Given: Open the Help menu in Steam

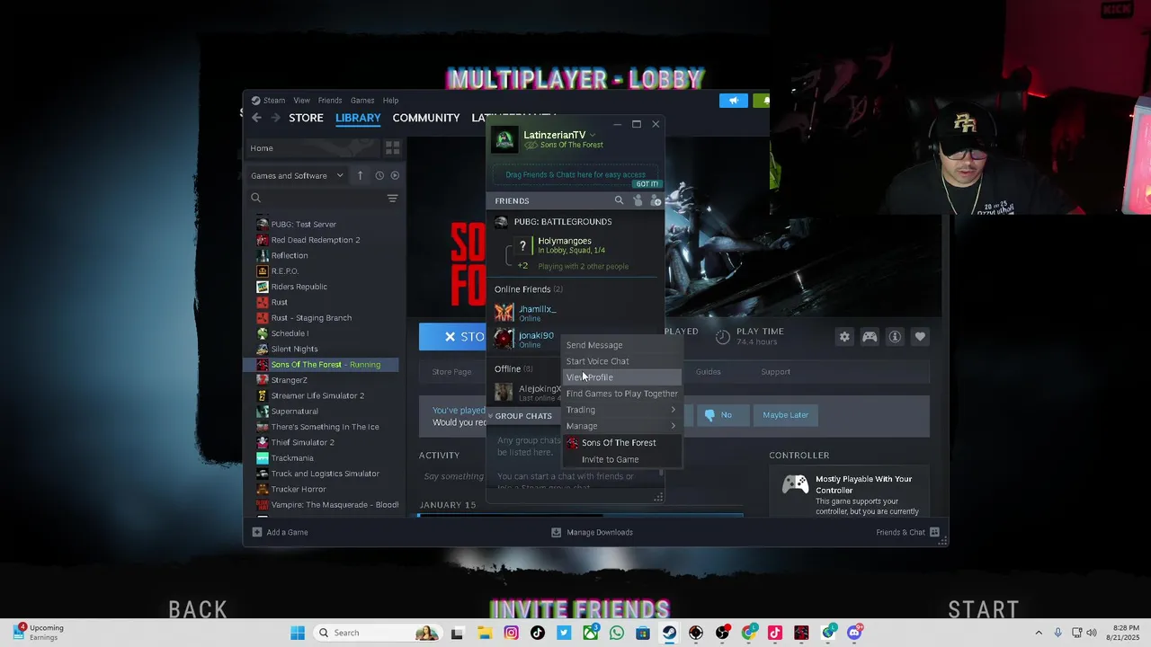Looking at the screenshot, I should pos(390,101).
